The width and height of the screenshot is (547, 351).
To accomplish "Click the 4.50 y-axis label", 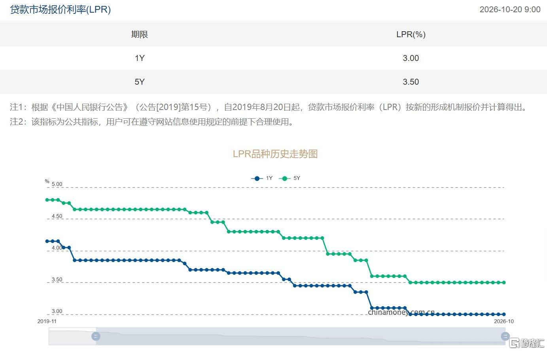I will [x=57, y=216].
